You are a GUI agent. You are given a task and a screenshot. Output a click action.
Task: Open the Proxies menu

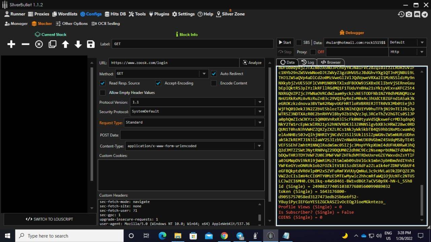[x=38, y=14]
